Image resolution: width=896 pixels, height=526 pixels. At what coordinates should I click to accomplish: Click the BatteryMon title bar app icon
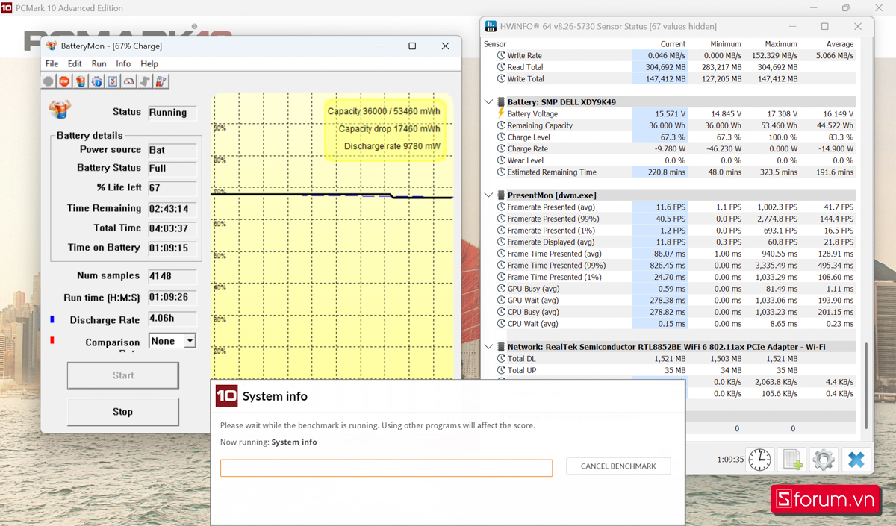[50, 46]
